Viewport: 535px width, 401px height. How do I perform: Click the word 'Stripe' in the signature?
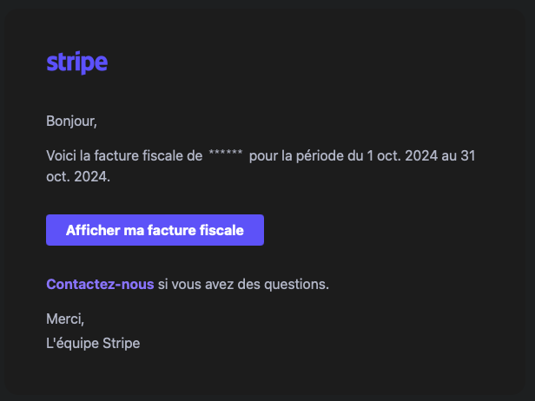[x=122, y=344]
